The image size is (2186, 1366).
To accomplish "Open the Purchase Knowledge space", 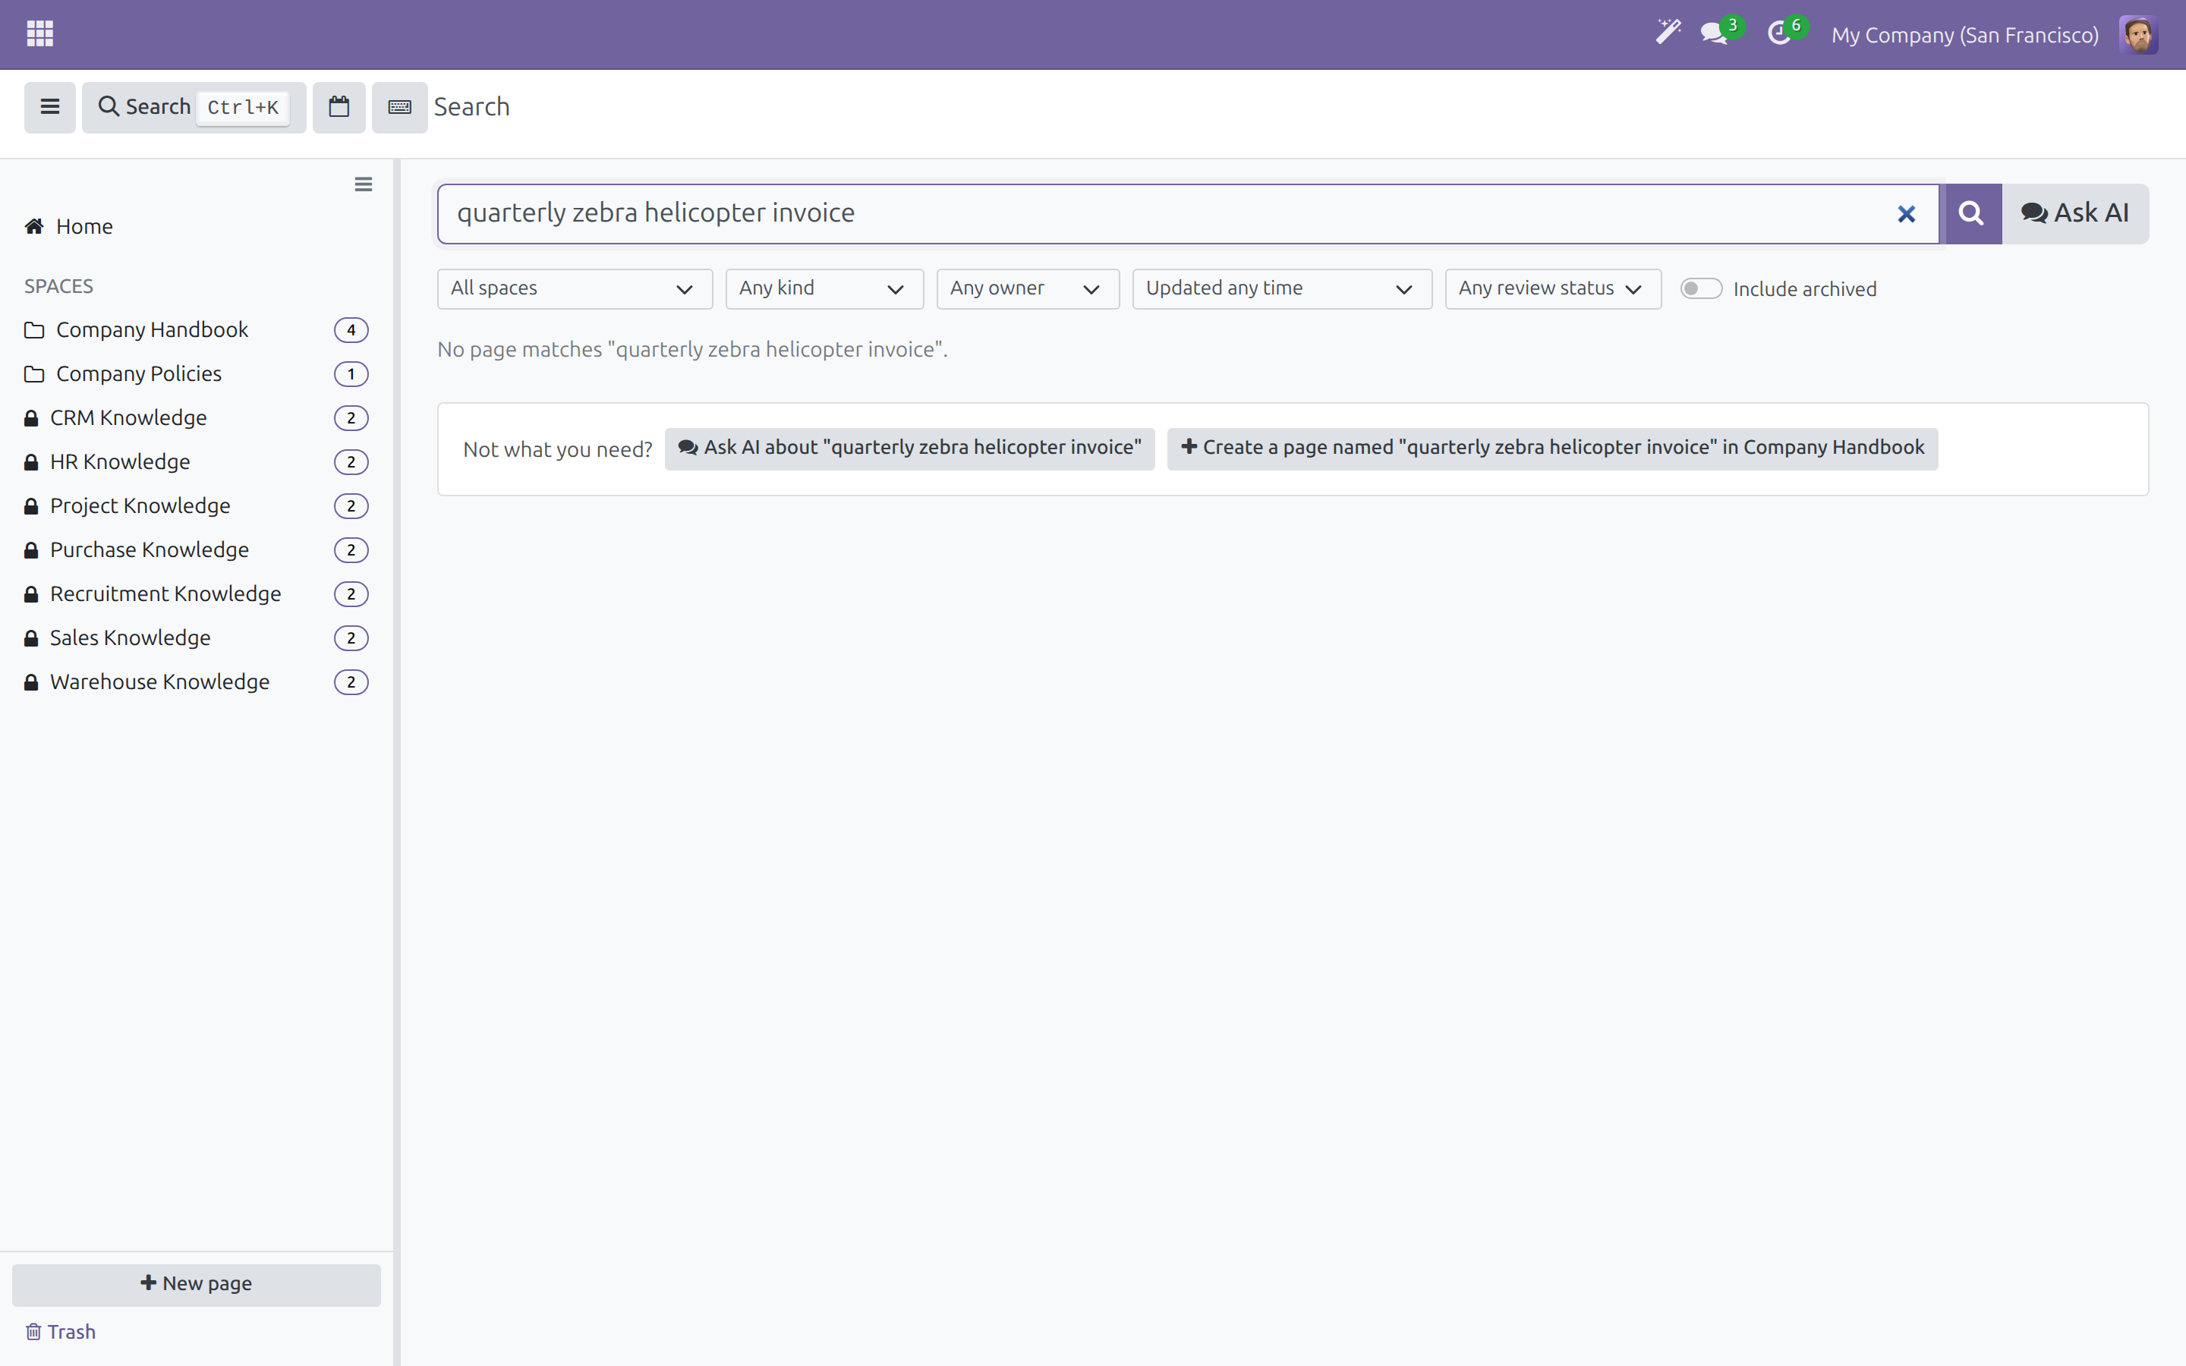I will pyautogui.click(x=196, y=550).
